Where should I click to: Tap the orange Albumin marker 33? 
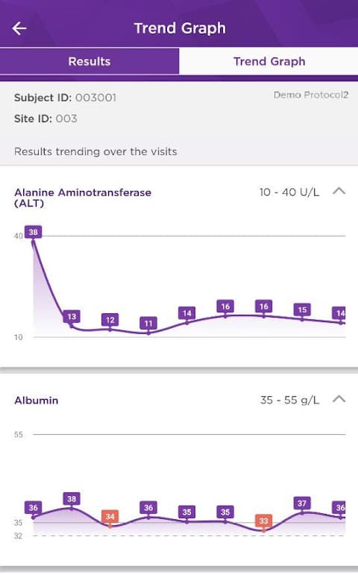click(x=264, y=521)
